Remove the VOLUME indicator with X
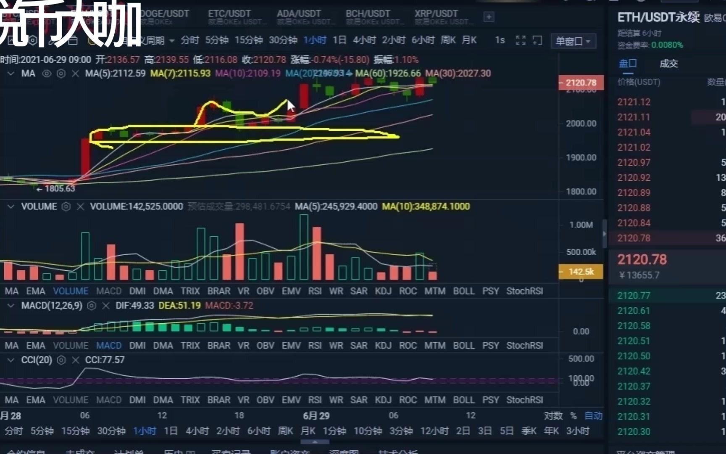The width and height of the screenshot is (726, 454). 81,206
